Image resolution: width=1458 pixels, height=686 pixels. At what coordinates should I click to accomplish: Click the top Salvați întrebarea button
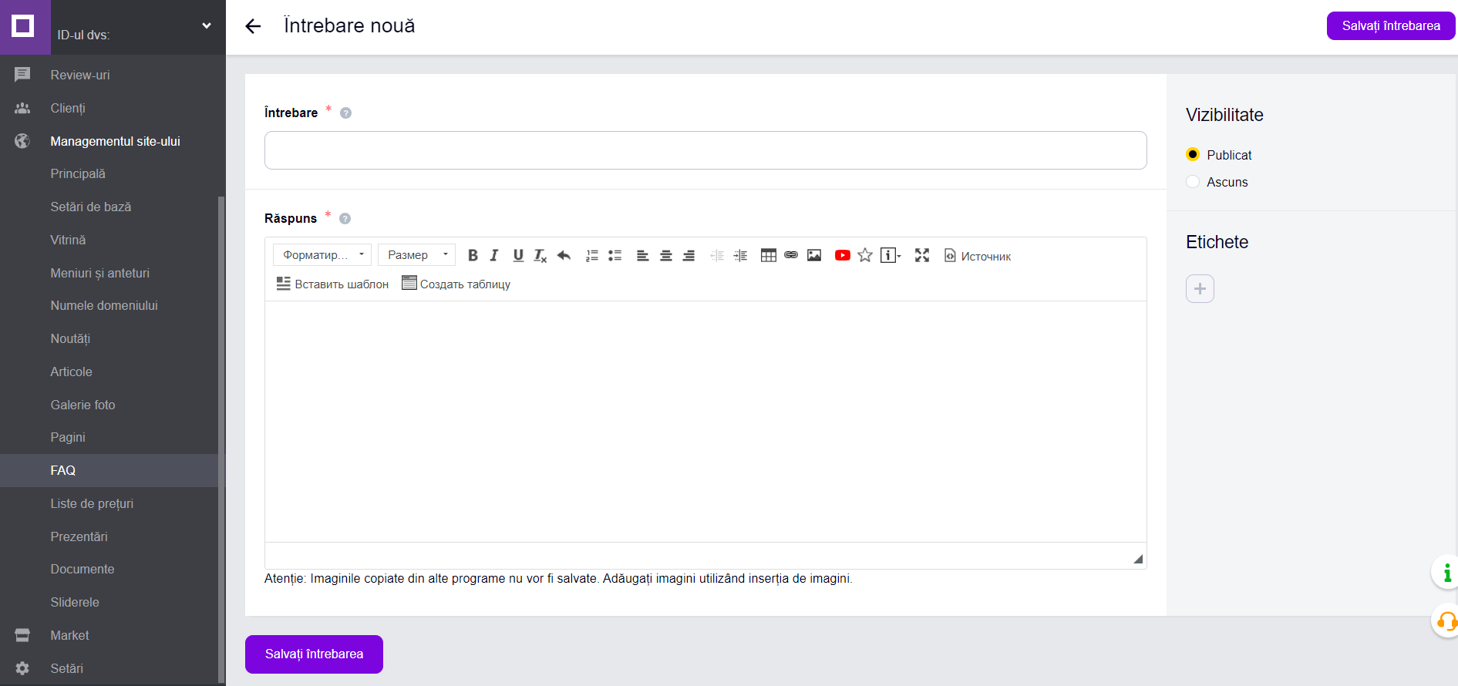click(x=1391, y=25)
